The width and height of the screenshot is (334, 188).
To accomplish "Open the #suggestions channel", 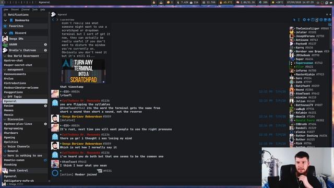I will (13, 92).
